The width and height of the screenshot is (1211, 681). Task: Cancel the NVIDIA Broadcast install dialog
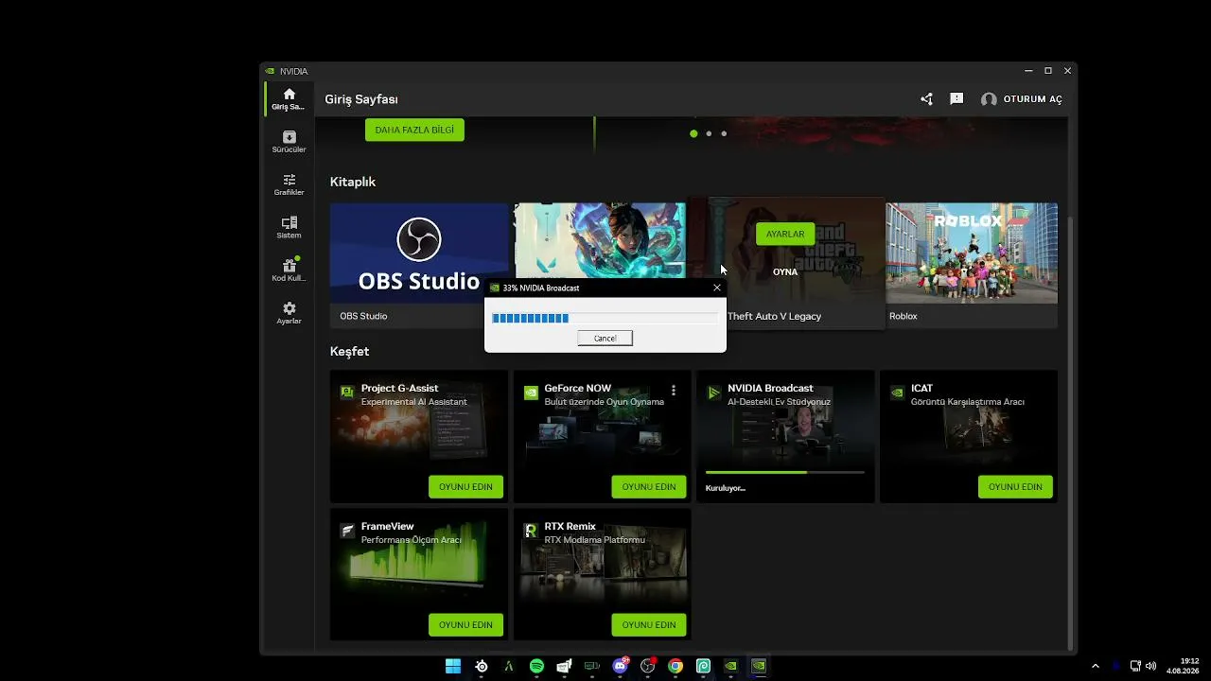click(x=605, y=338)
